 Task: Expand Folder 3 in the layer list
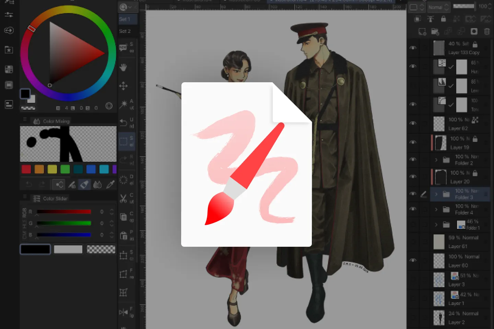[436, 194]
